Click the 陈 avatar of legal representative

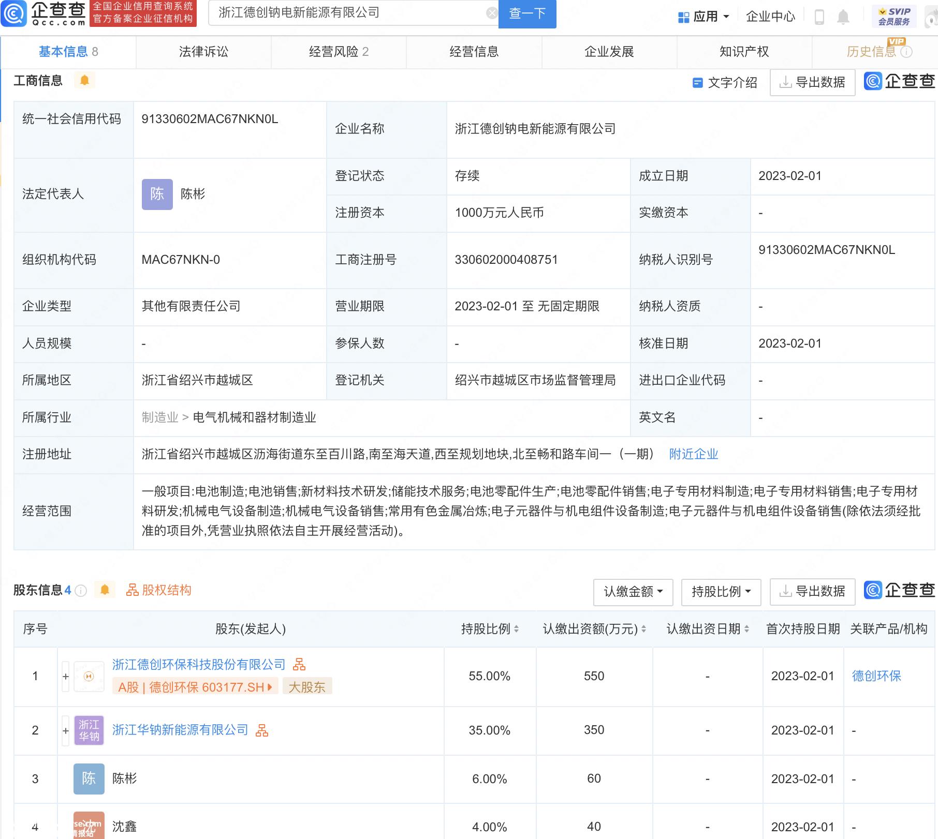157,194
